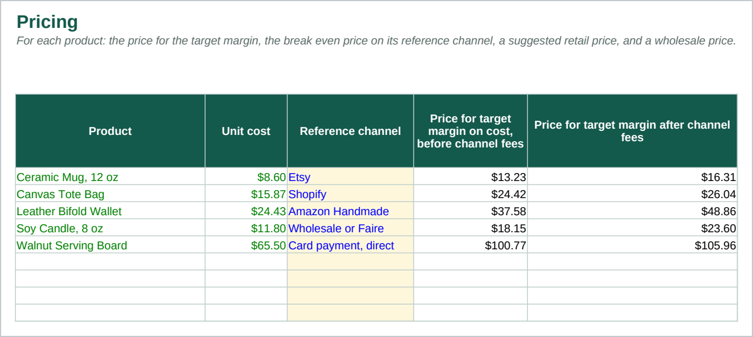Select the Price before channel fees header
The width and height of the screenshot is (753, 337).
pyautogui.click(x=470, y=131)
